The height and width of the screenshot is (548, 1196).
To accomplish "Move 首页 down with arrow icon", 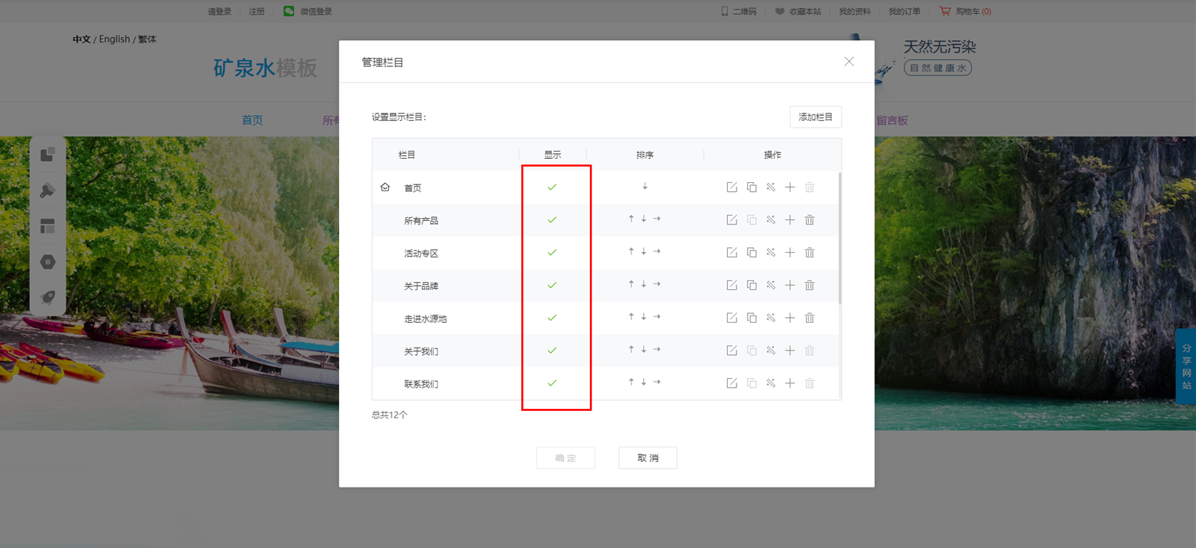I will [645, 187].
